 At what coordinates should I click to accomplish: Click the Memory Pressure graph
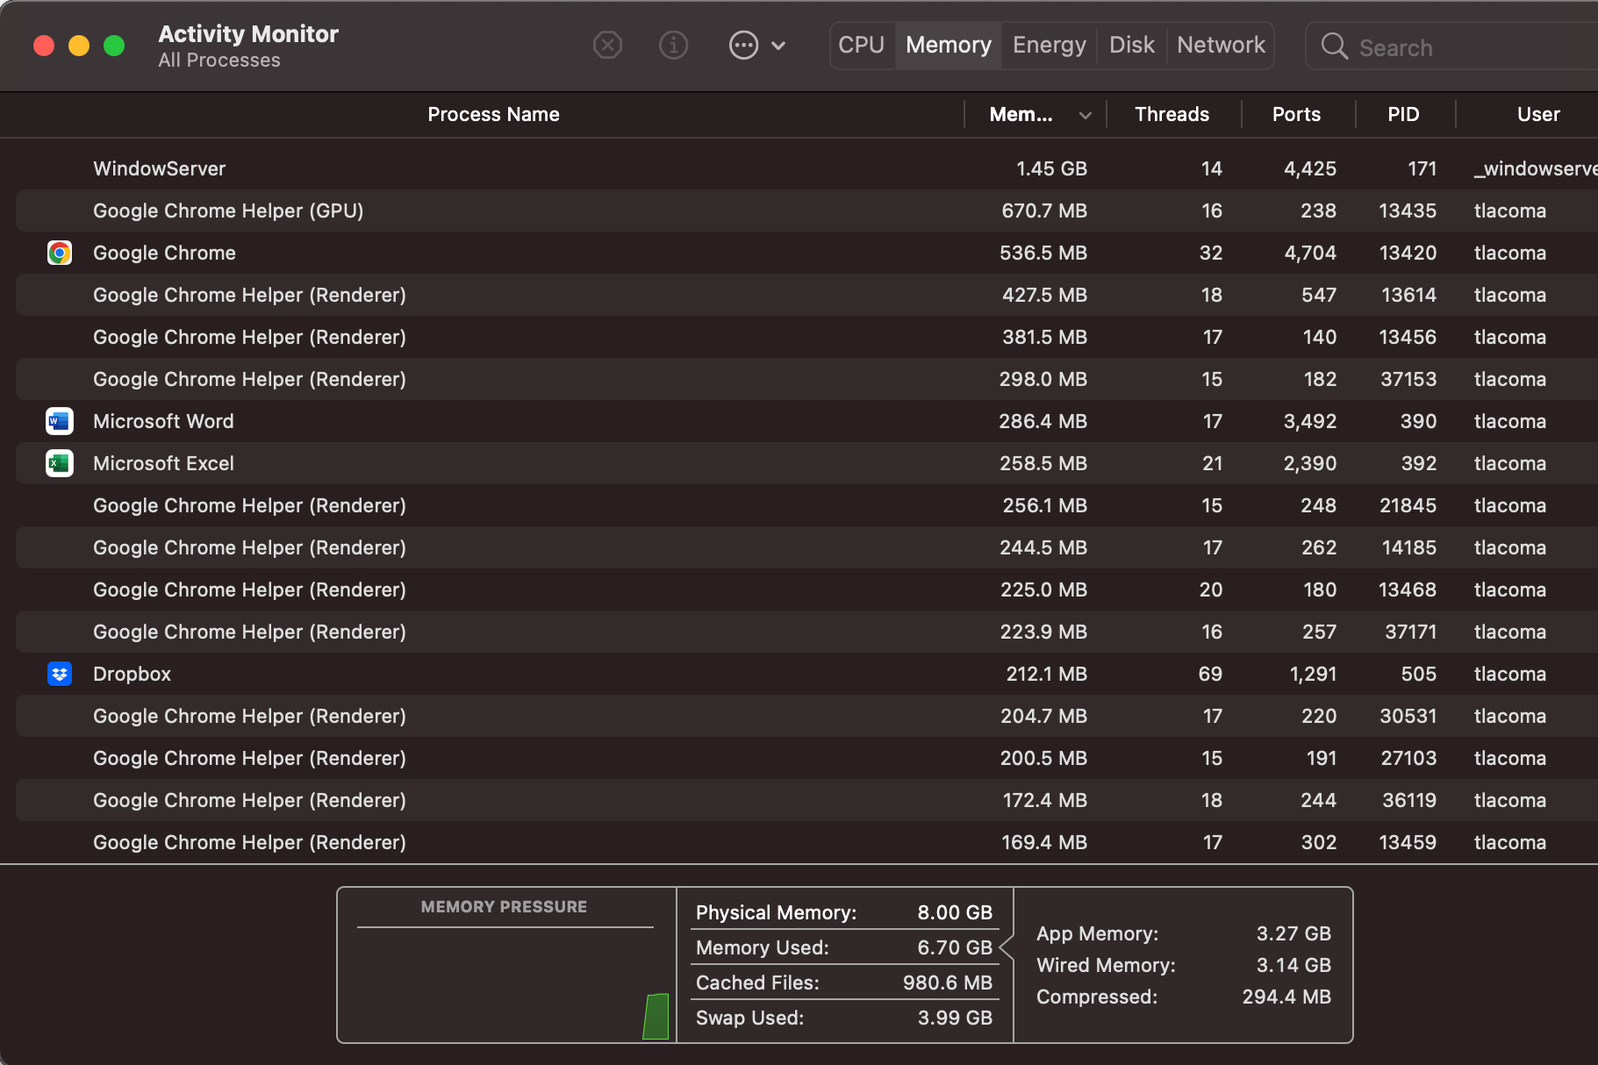point(506,965)
